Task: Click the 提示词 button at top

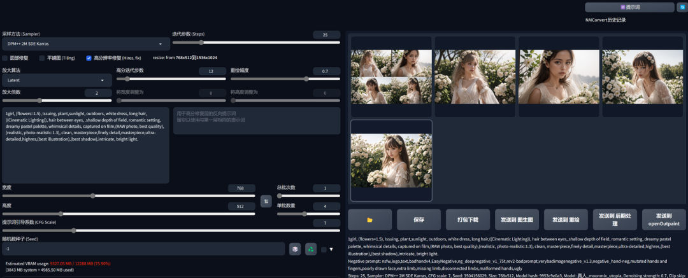Action: click(x=629, y=7)
